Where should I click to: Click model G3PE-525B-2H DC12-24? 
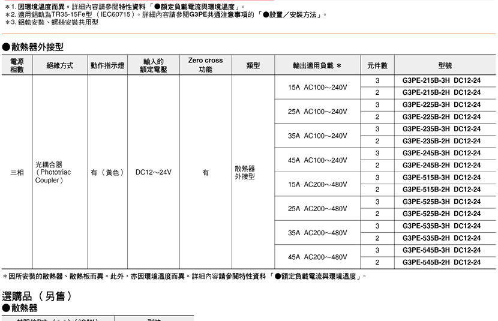pos(442,214)
